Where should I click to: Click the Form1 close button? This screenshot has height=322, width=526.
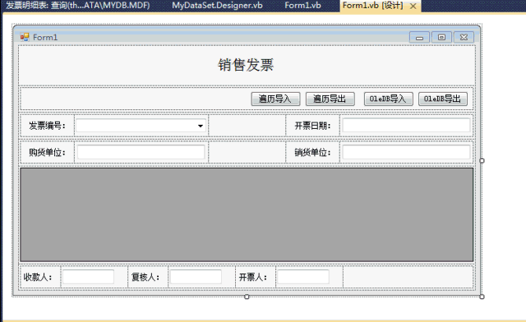[464, 37]
